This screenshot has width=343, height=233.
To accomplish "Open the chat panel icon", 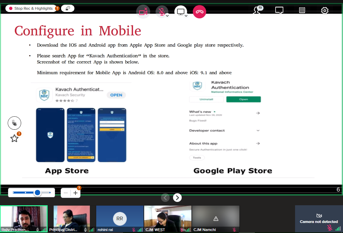I will [x=279, y=10].
